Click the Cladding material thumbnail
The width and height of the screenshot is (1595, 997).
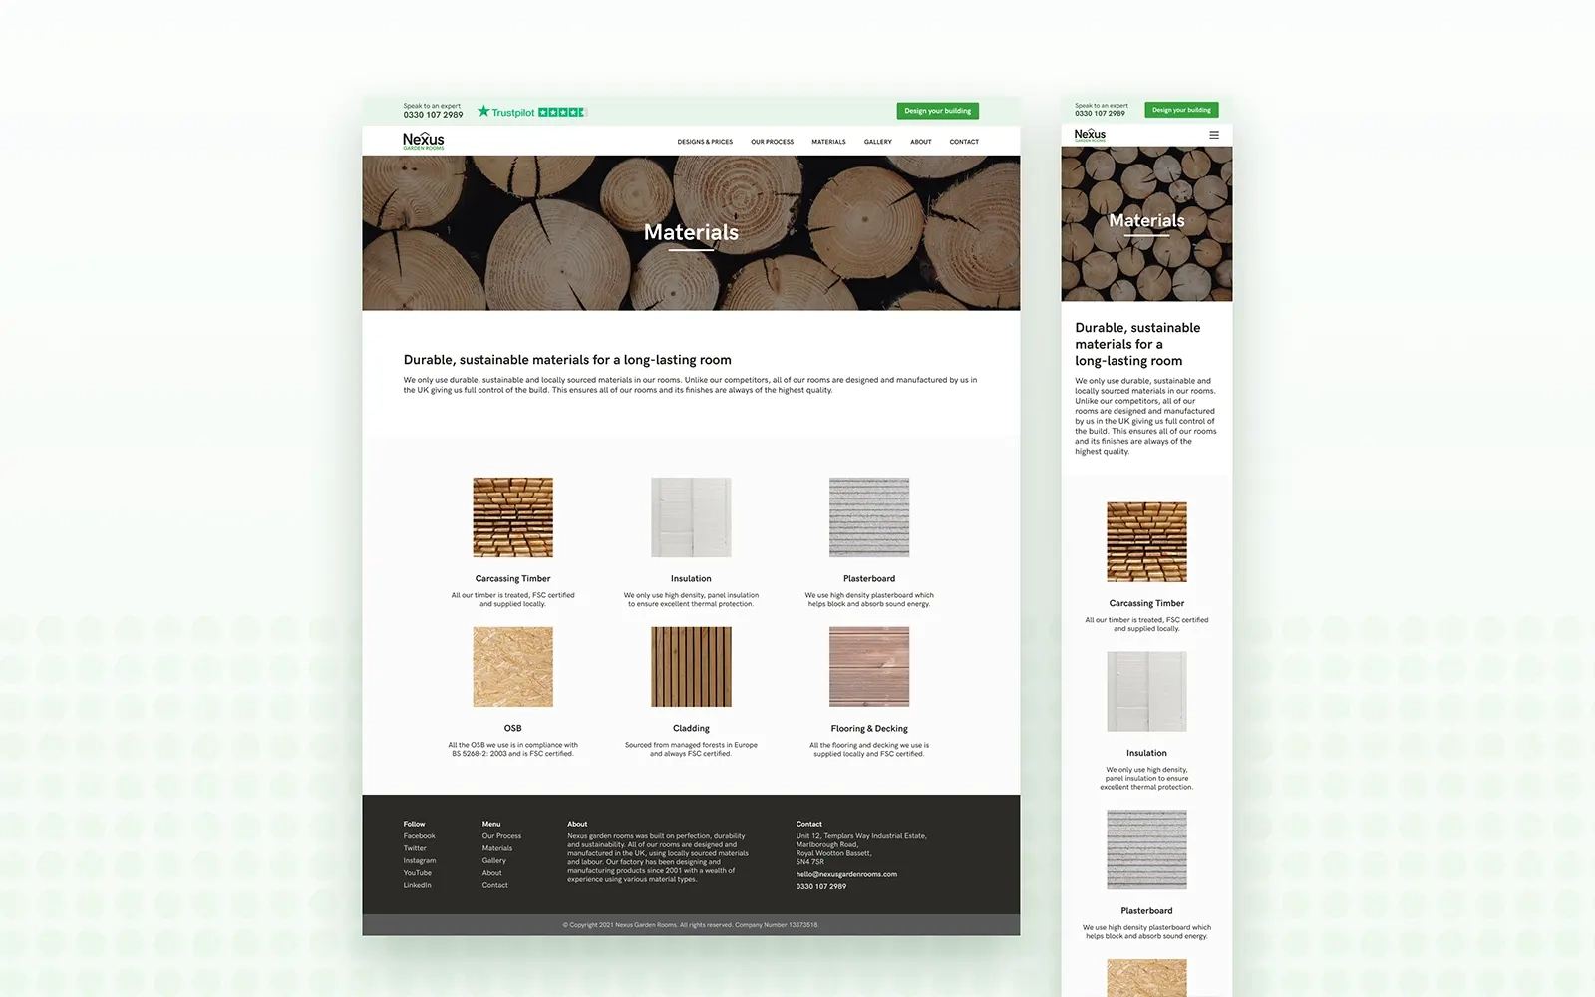[691, 666]
